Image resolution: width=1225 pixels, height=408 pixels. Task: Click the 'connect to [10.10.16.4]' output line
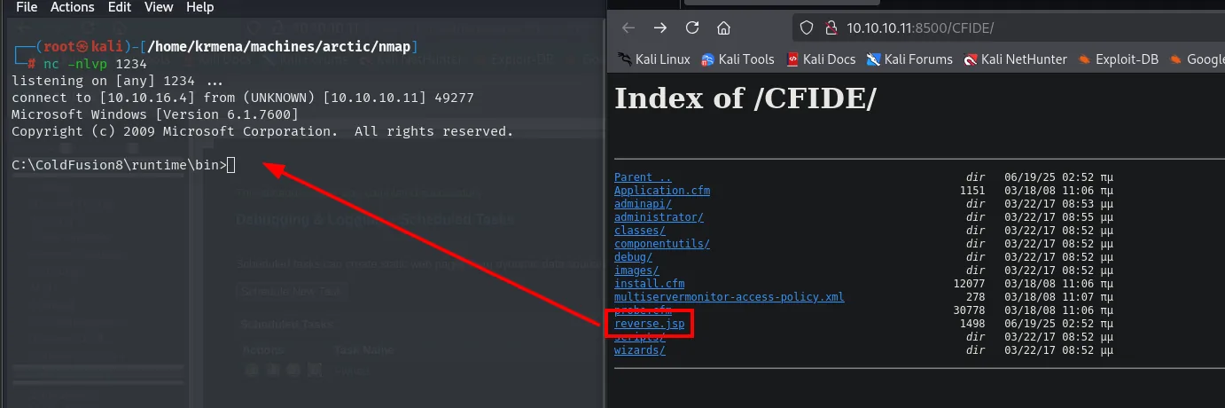click(x=243, y=98)
